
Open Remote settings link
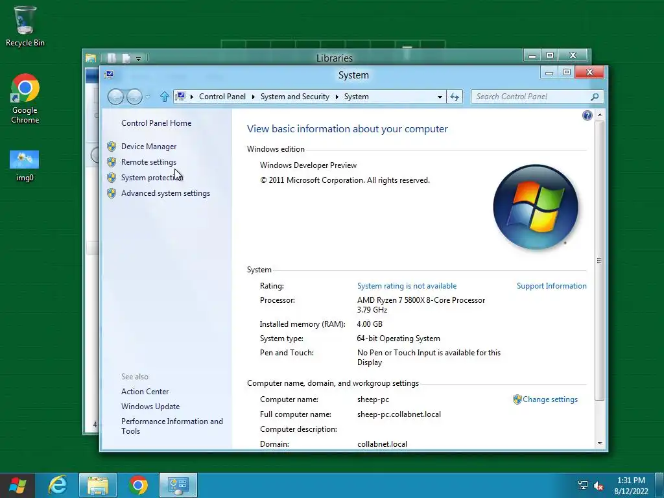point(148,162)
